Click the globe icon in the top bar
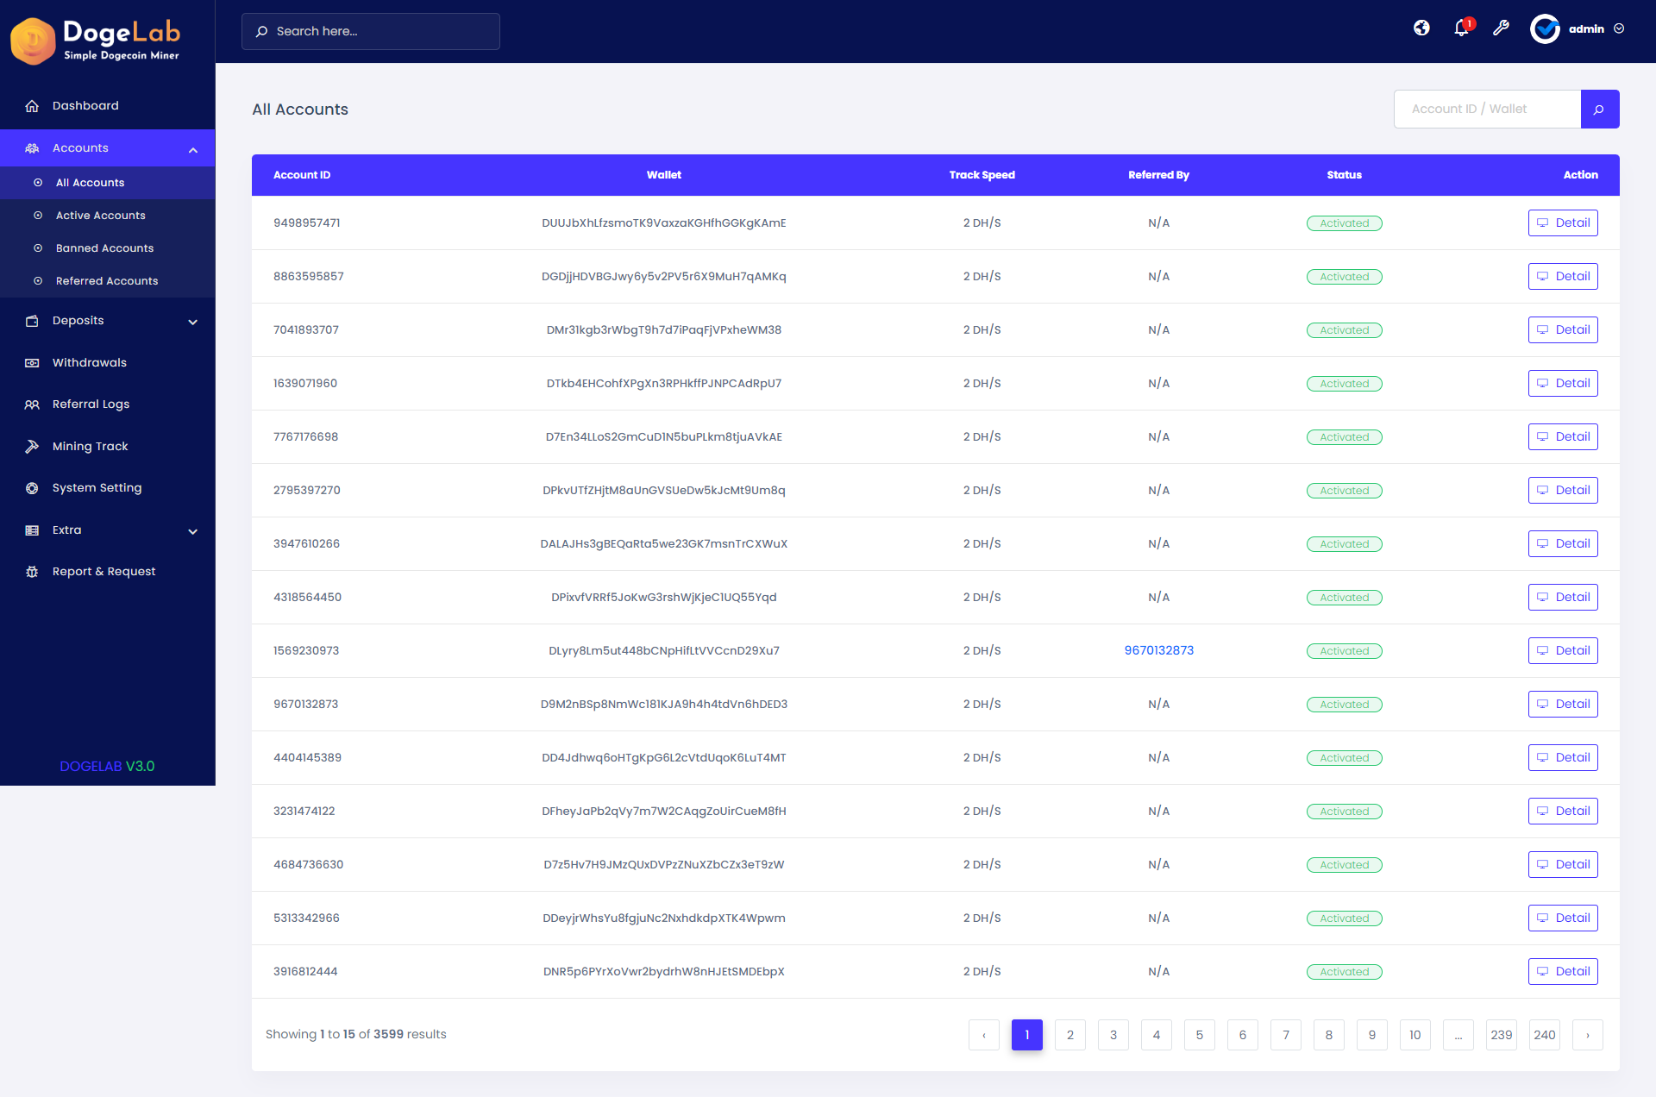The height and width of the screenshot is (1097, 1656). (x=1421, y=27)
